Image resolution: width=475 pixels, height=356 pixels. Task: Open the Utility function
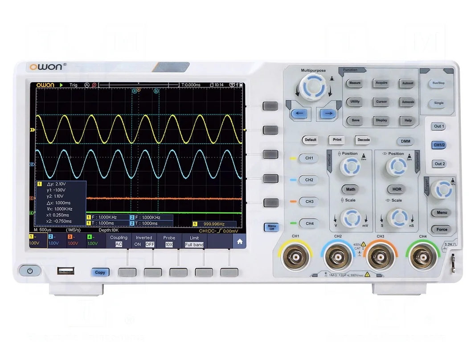coord(355,101)
